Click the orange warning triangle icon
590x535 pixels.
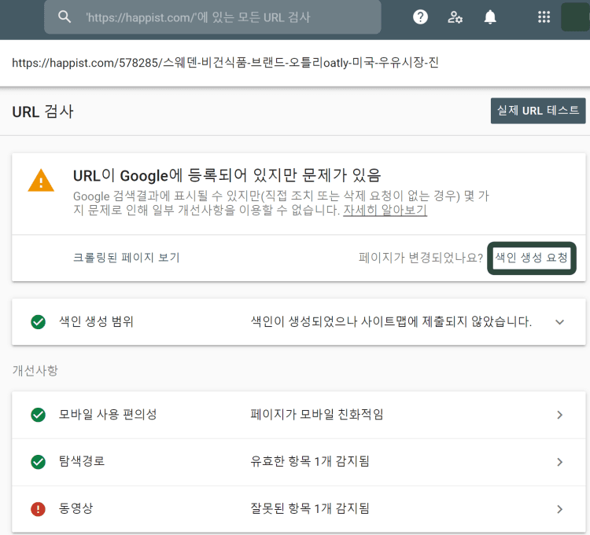tap(41, 181)
